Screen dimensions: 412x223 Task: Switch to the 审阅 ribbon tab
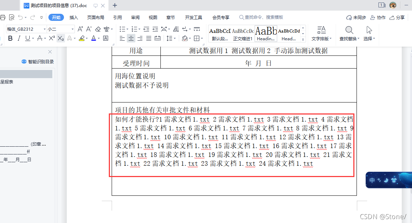tap(135, 17)
